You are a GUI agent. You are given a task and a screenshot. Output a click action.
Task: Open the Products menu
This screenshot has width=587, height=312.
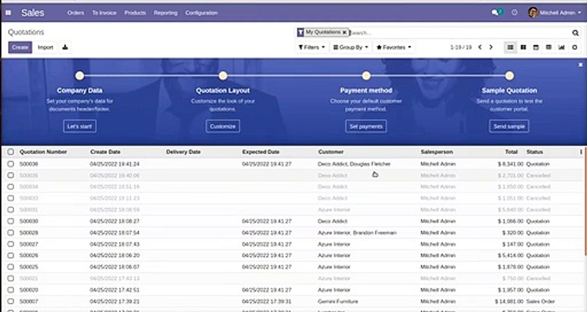click(x=135, y=13)
